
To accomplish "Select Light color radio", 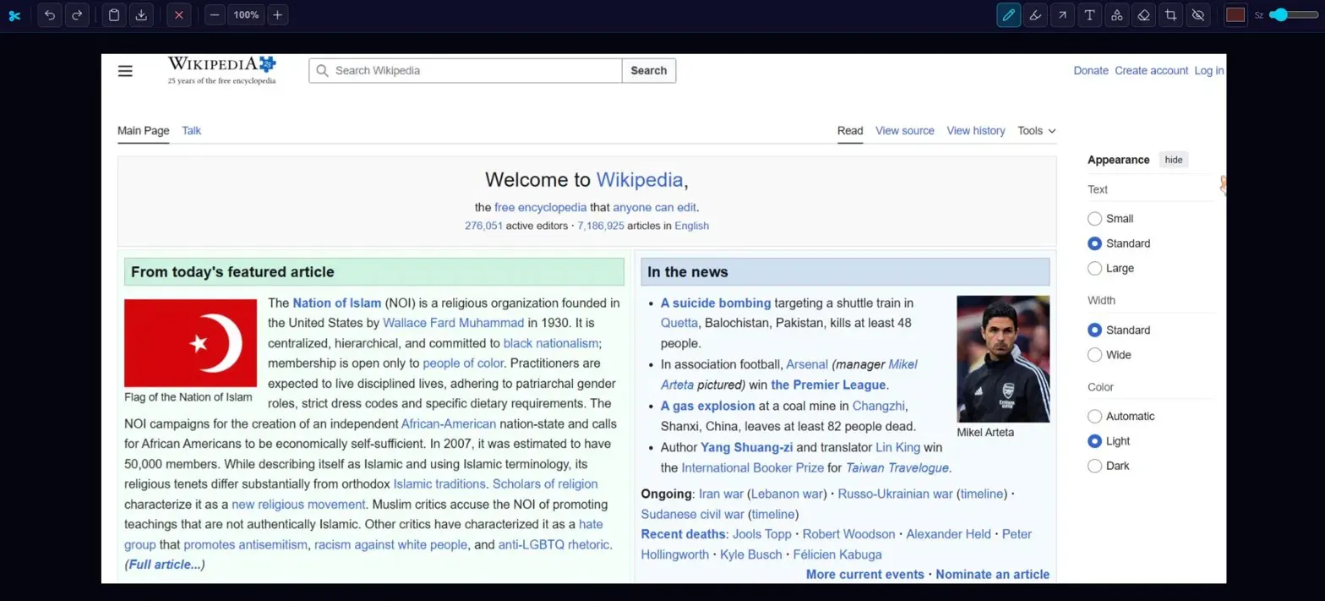I will (1095, 441).
